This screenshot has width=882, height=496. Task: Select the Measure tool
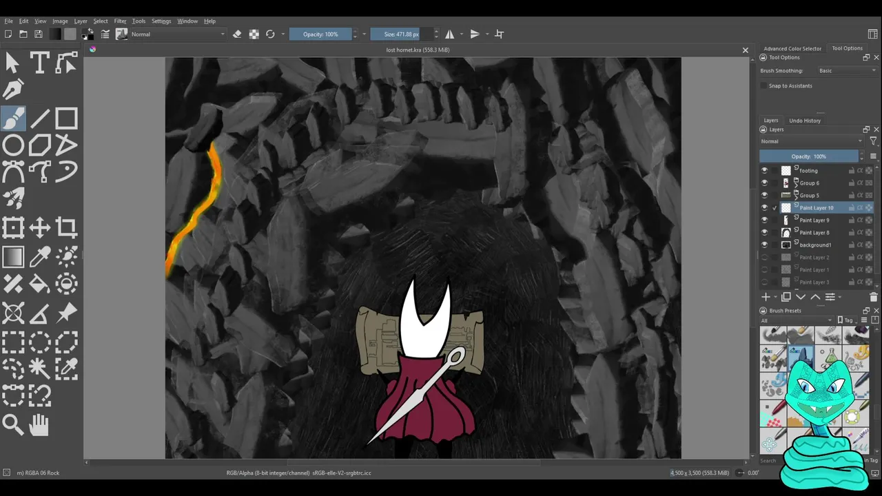pyautogui.click(x=39, y=313)
